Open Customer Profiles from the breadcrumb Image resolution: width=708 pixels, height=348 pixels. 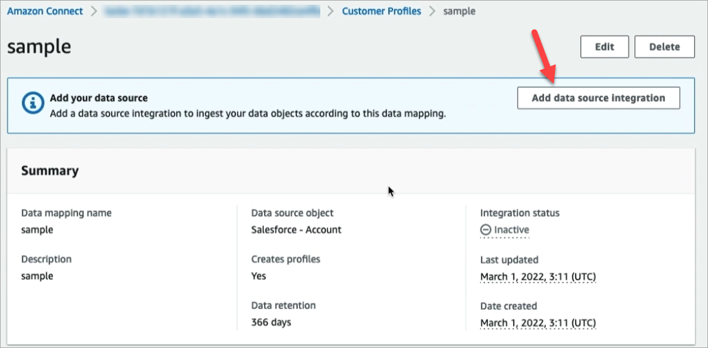[x=381, y=11]
